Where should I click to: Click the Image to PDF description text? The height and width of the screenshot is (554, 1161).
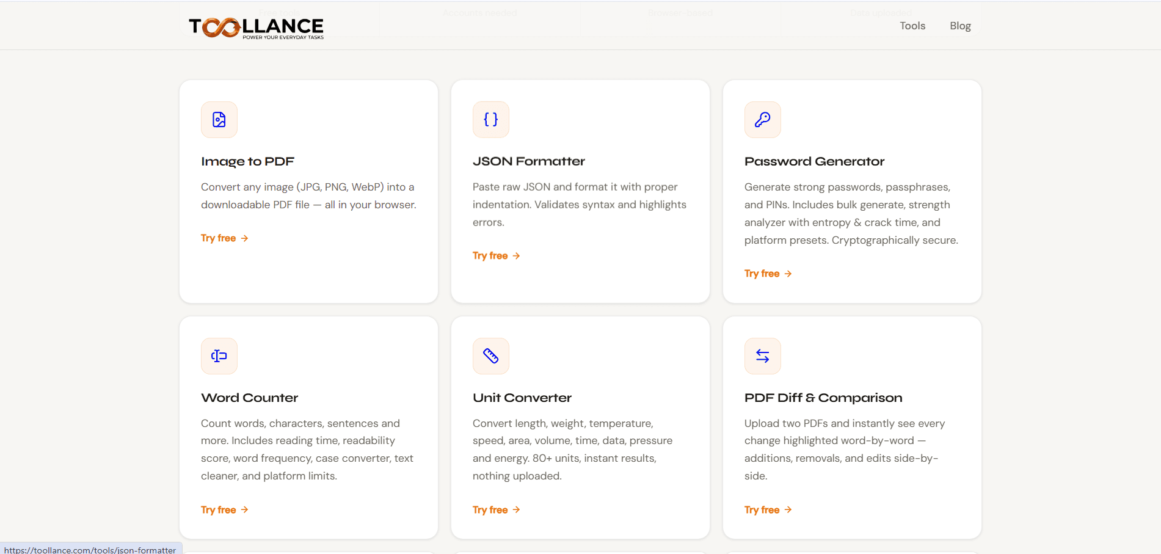coord(308,196)
